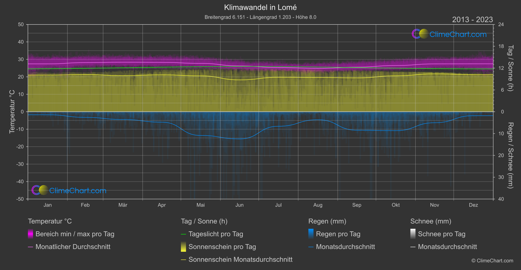The image size is (521, 270).
Task: Click the 'Klimawandel in Lomé' chart title
Action: (x=260, y=7)
